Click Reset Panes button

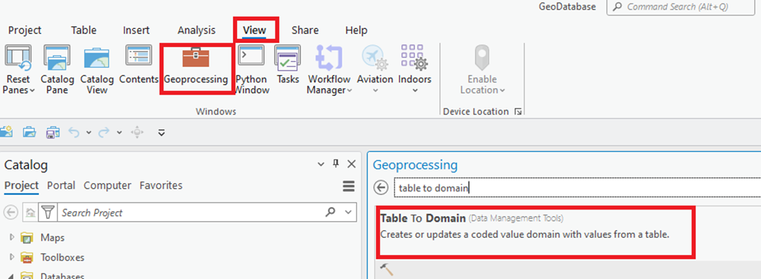tap(18, 69)
